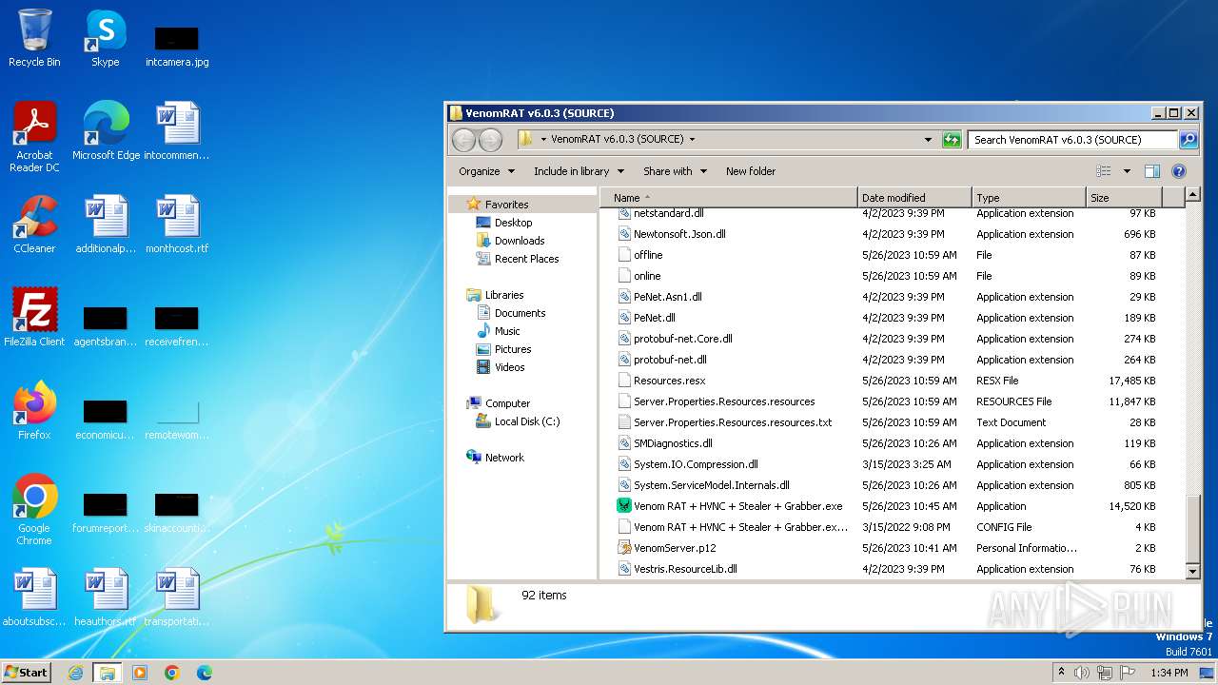The width and height of the screenshot is (1218, 685).
Task: Select Newtonsoft.Json.dll file
Action: click(x=679, y=234)
